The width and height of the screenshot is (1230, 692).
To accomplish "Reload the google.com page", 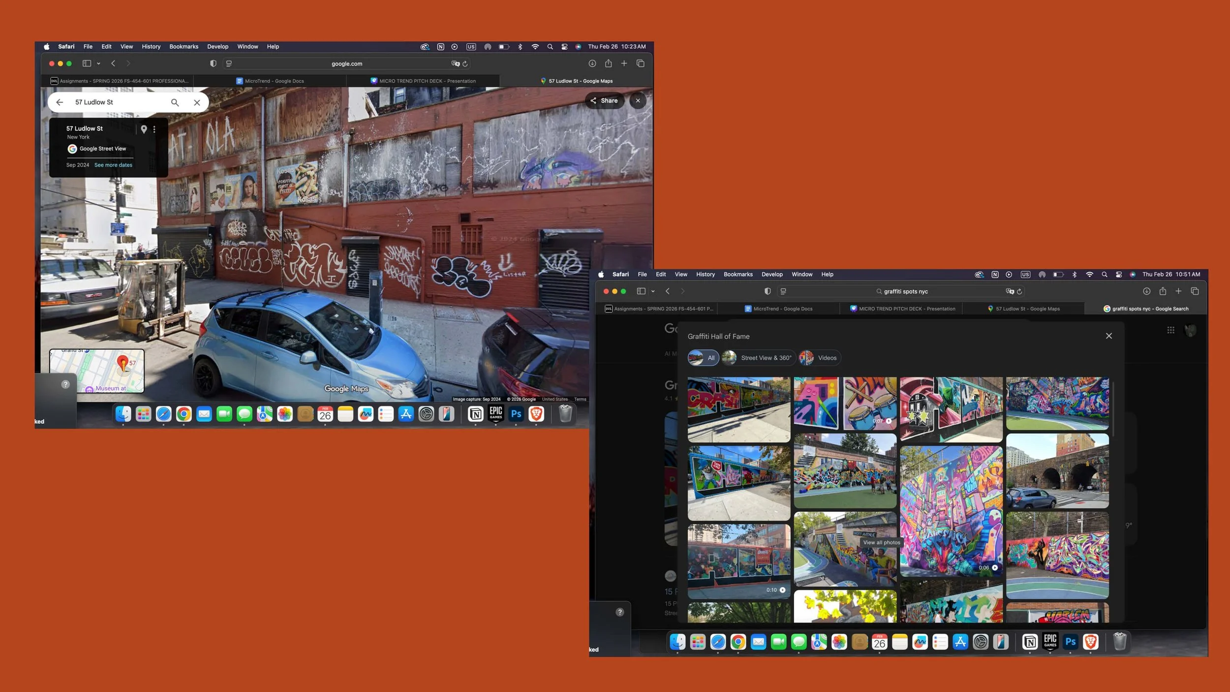I will 465,63.
